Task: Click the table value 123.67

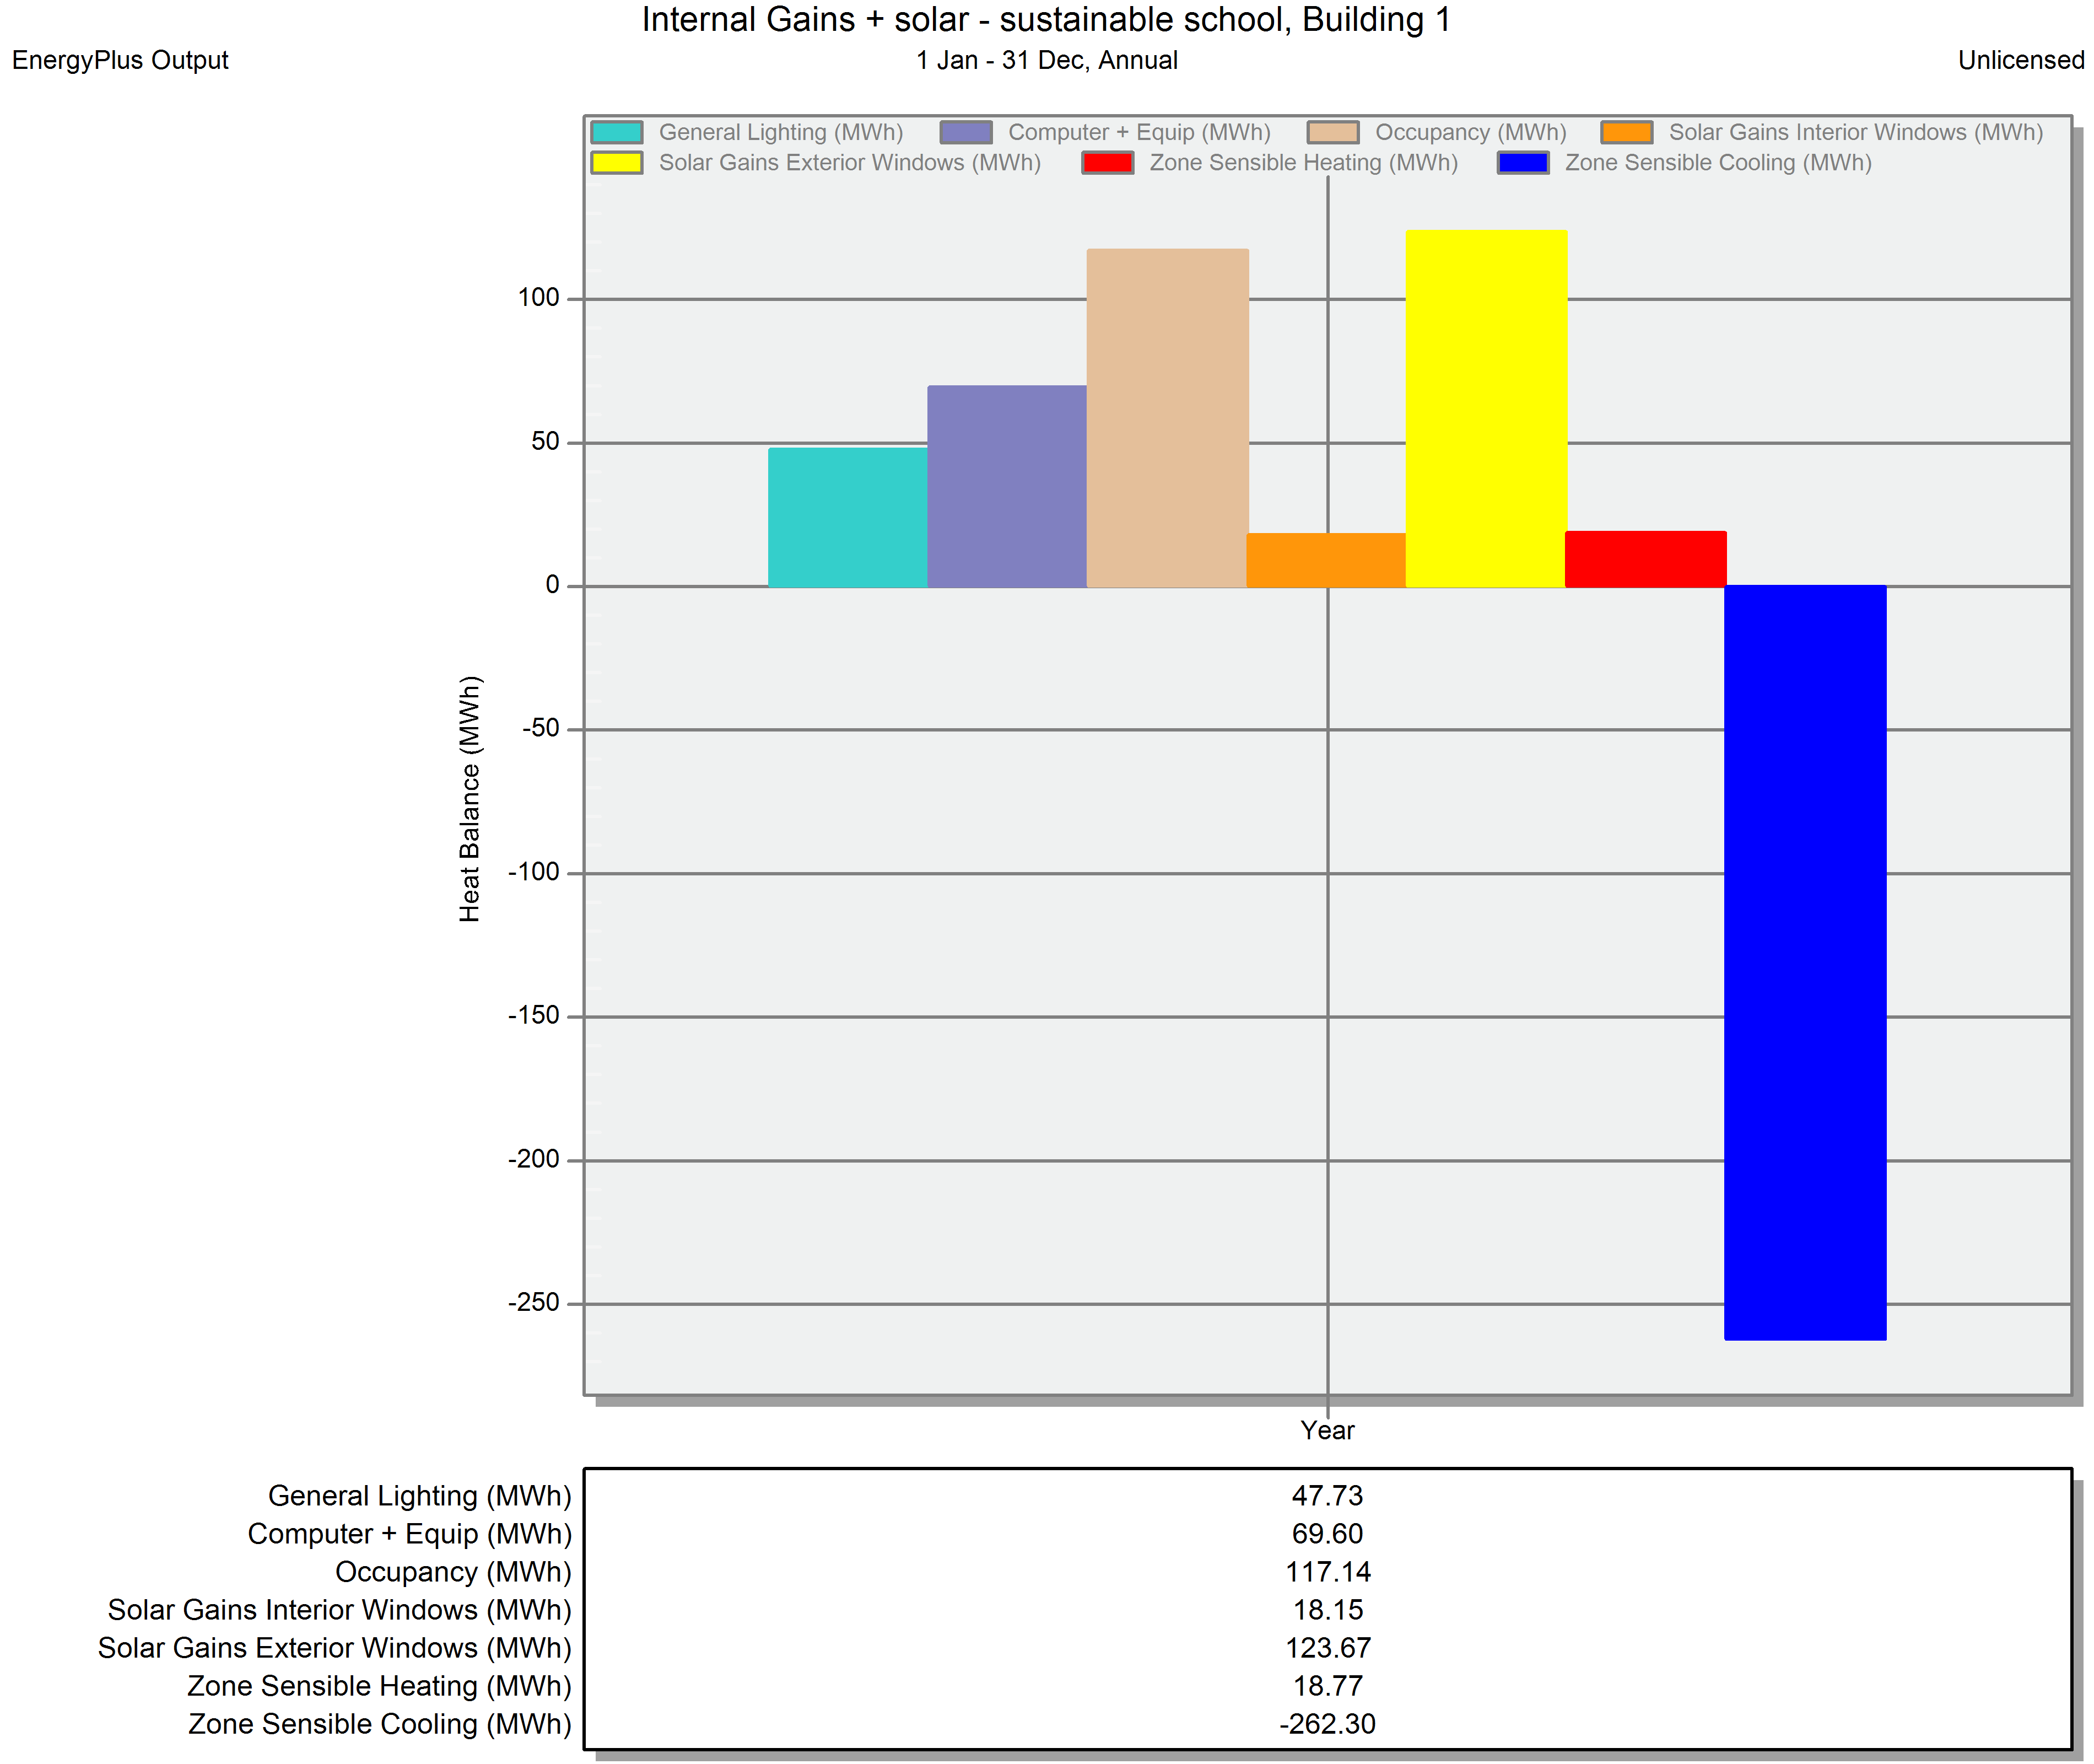Action: click(x=1327, y=1648)
